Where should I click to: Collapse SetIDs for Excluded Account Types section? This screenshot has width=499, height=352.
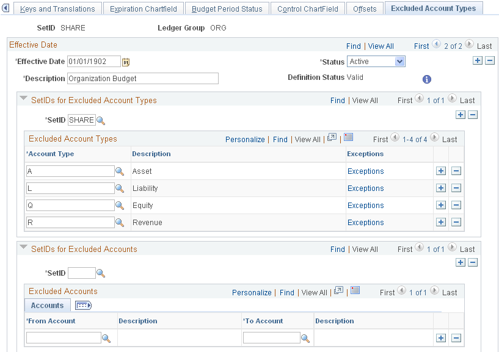click(x=23, y=98)
